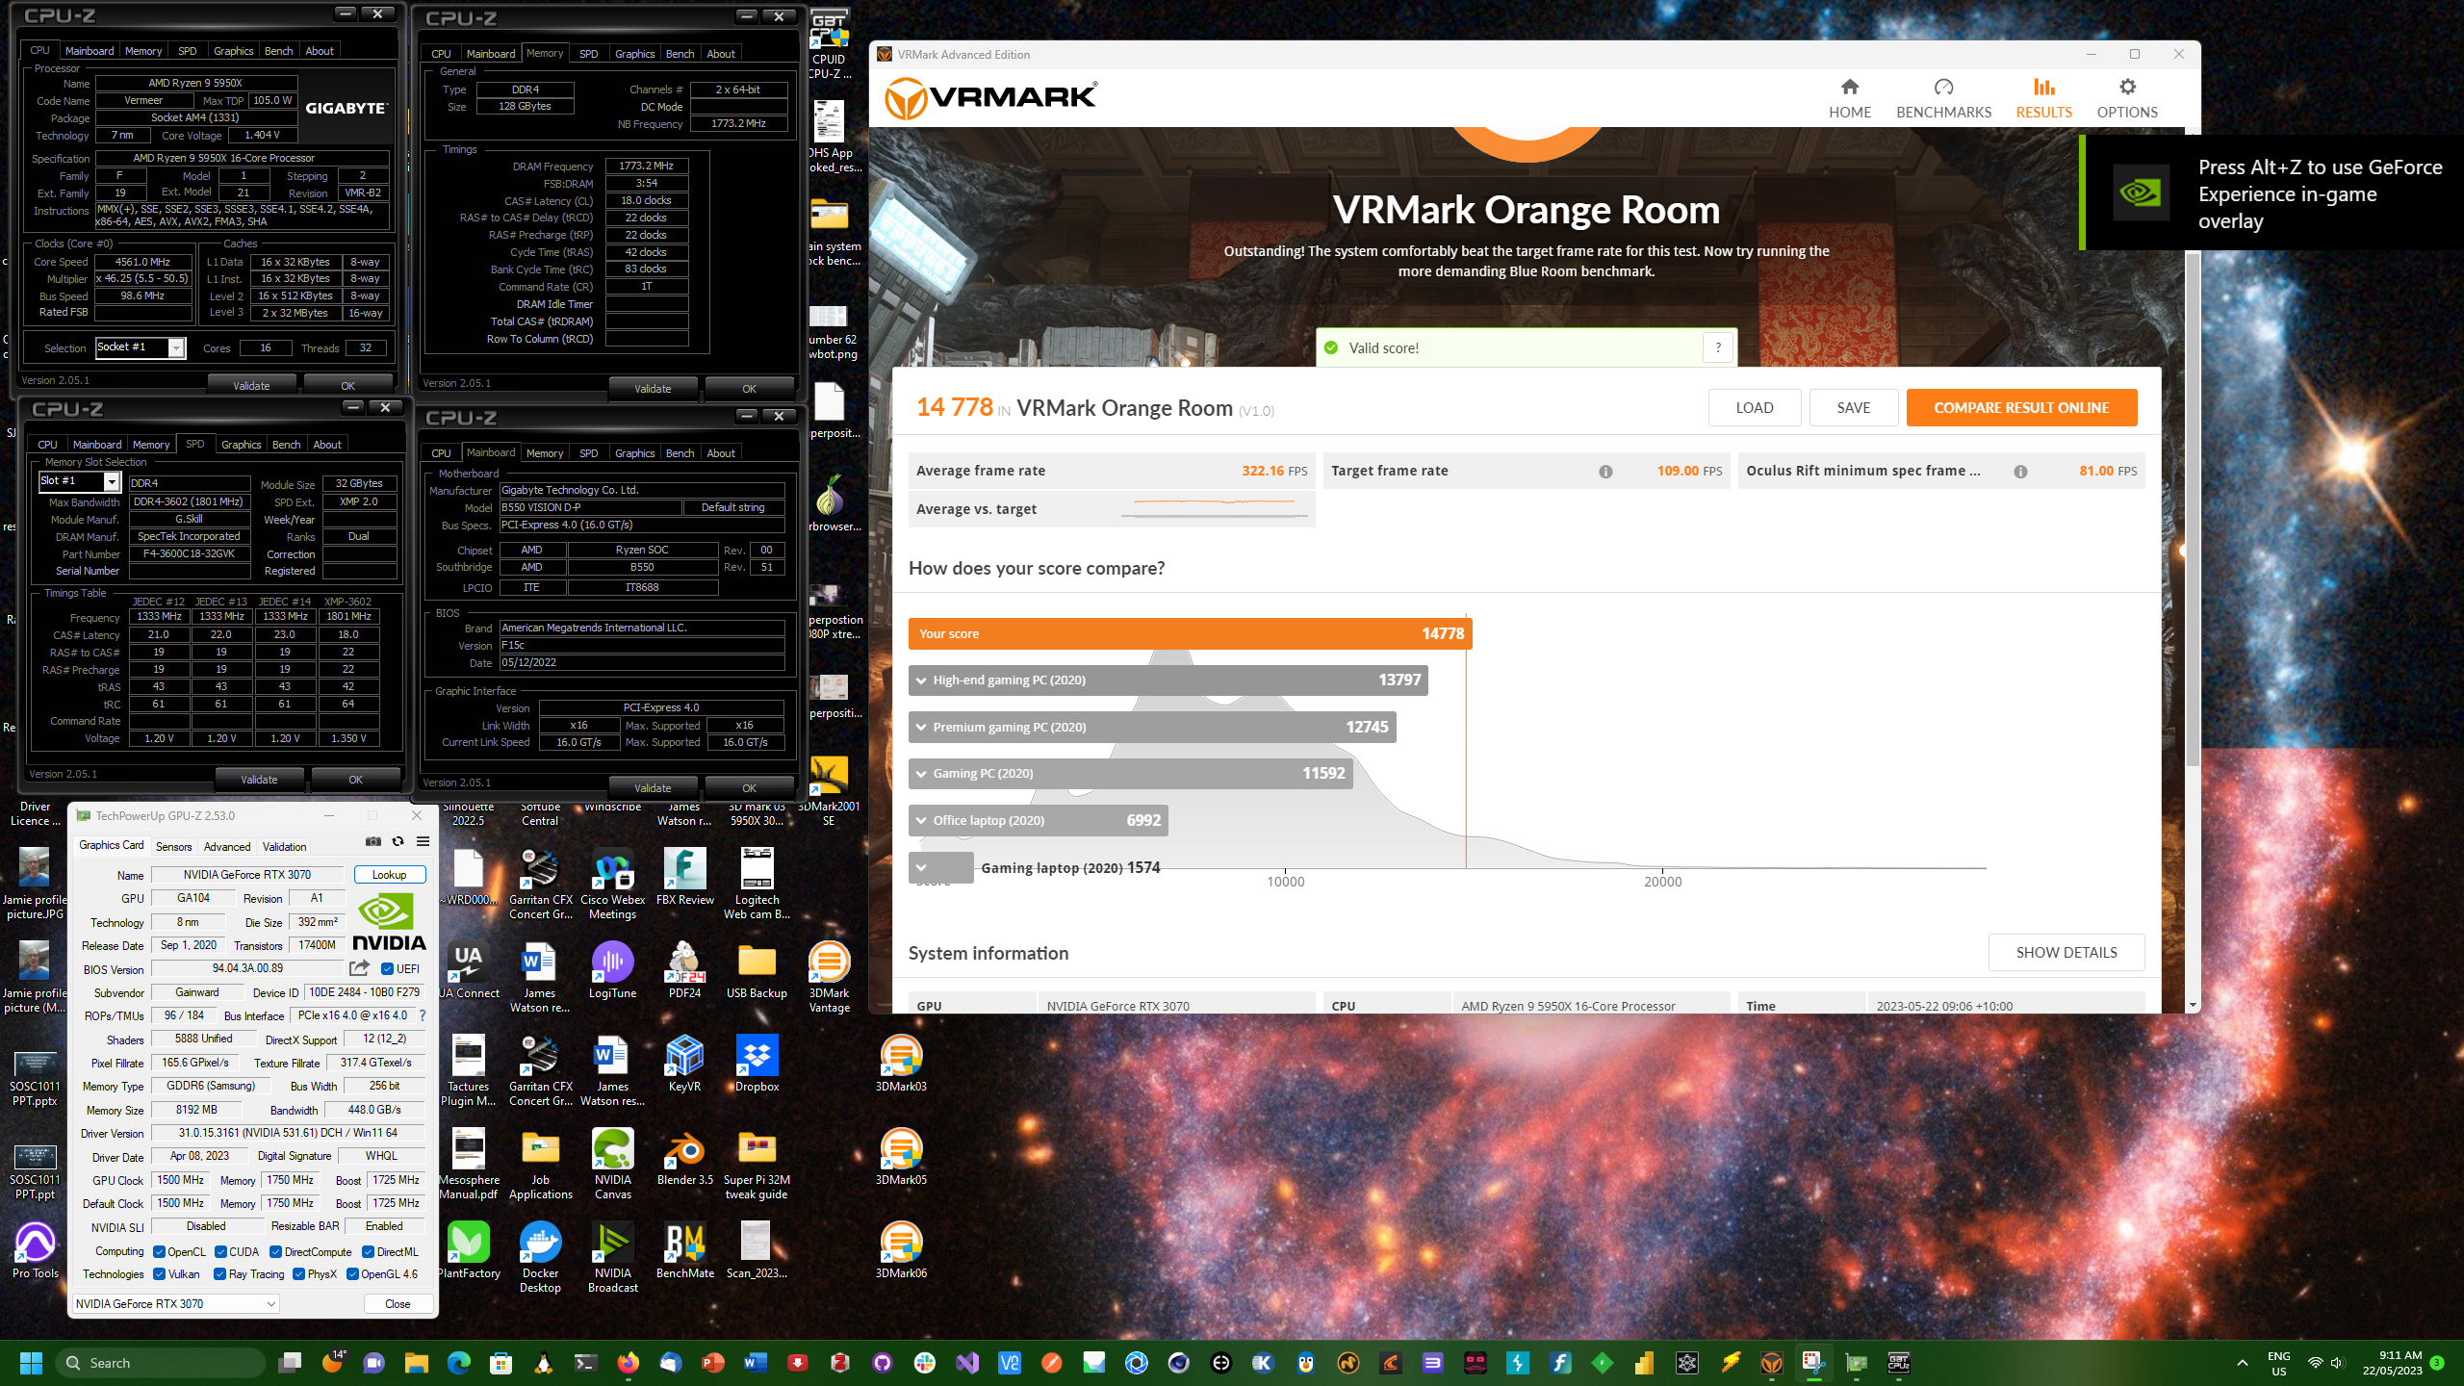Click the taskbar Search box
This screenshot has height=1386, width=2464.
coord(161,1363)
